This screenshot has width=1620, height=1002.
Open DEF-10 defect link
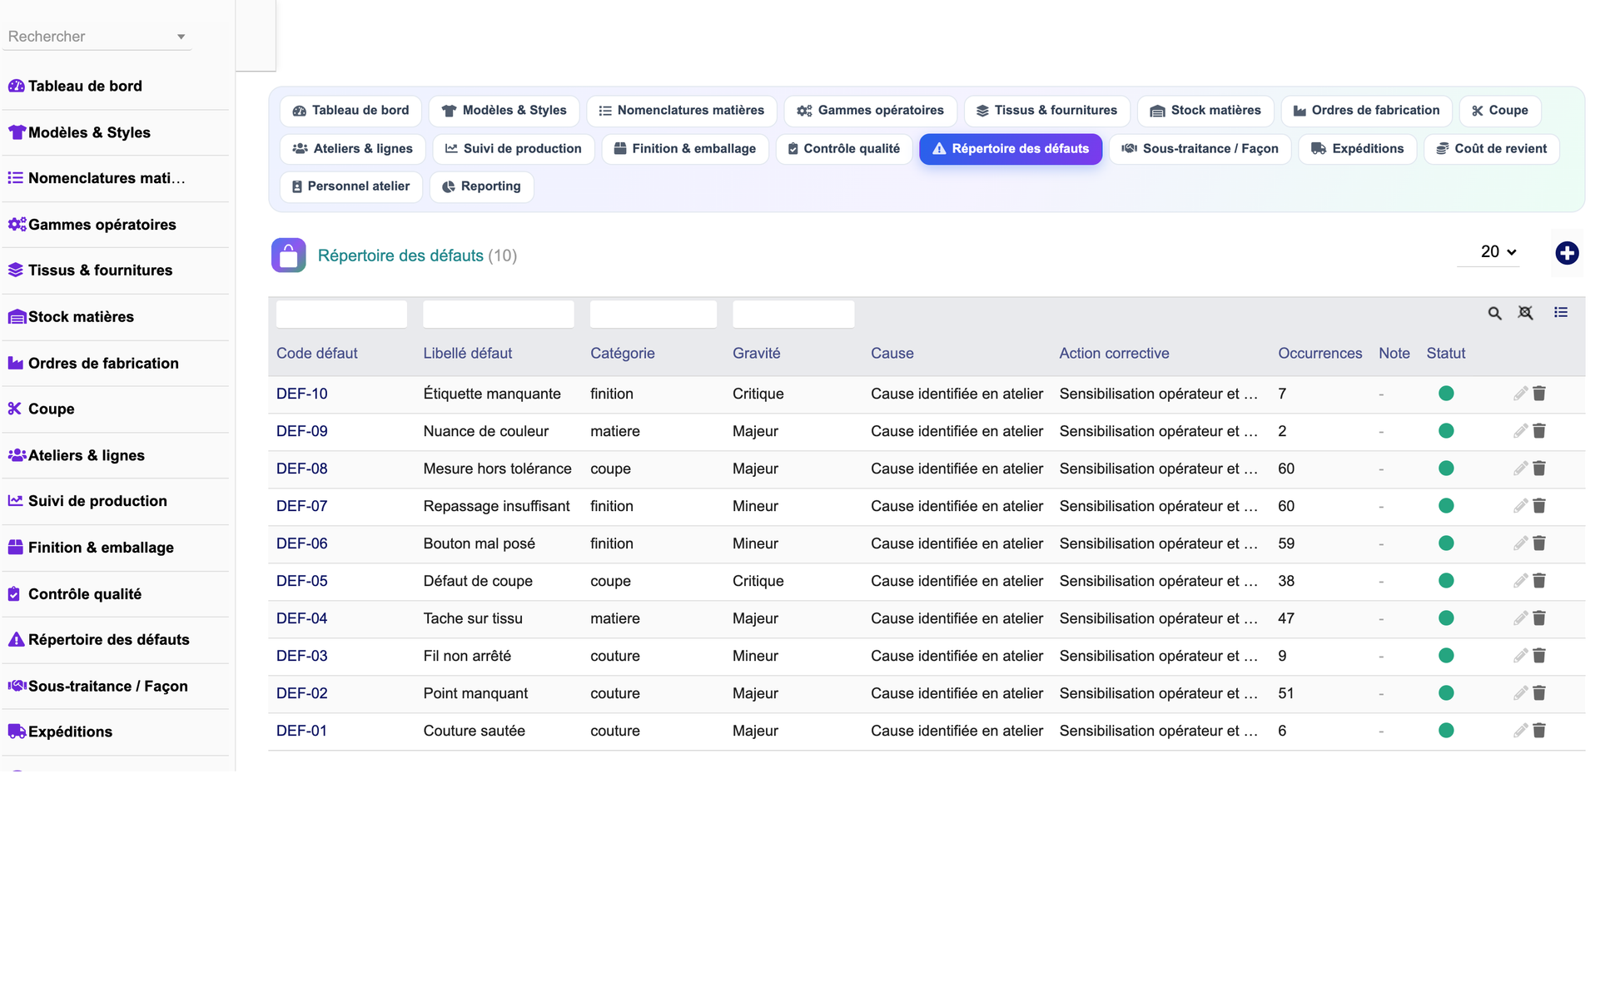pos(301,394)
